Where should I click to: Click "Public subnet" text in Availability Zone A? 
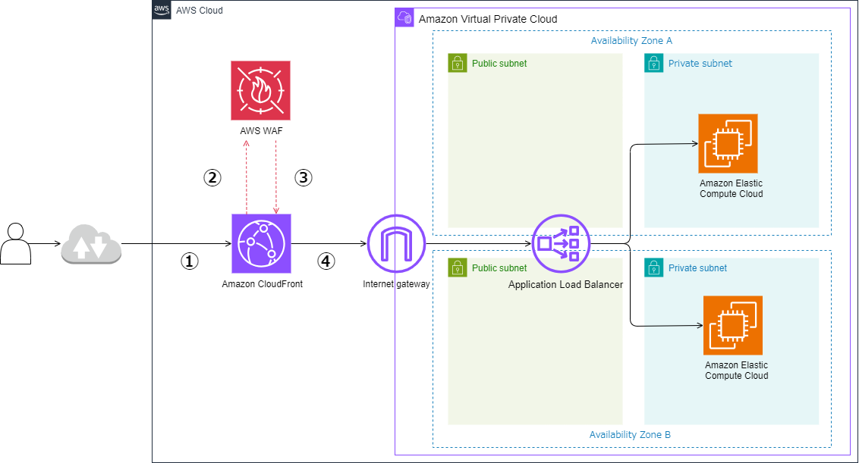point(499,64)
